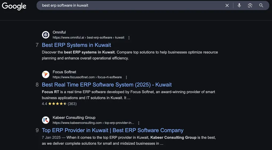272x150 pixels.
Task: Open 'Best Real Time ERP Software System' link
Action: coord(107,85)
